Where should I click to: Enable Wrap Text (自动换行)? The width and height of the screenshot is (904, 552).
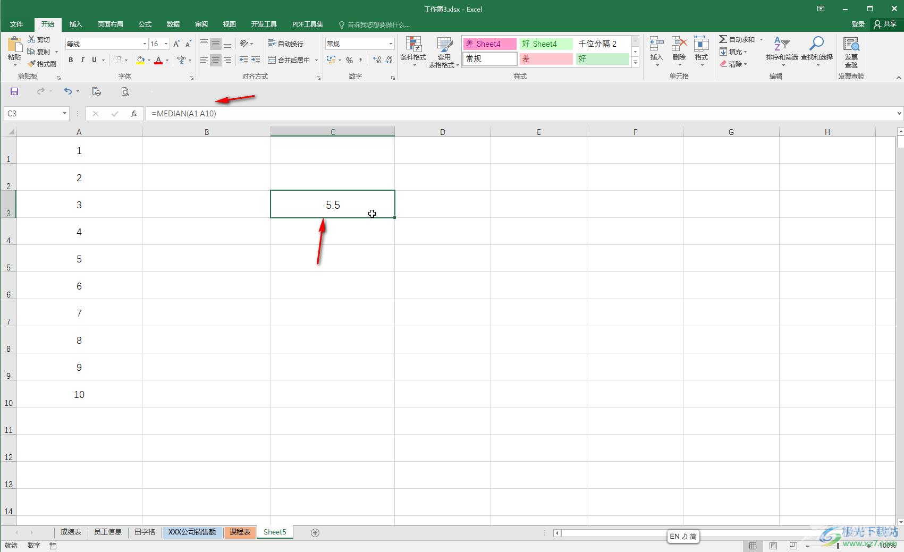point(286,44)
